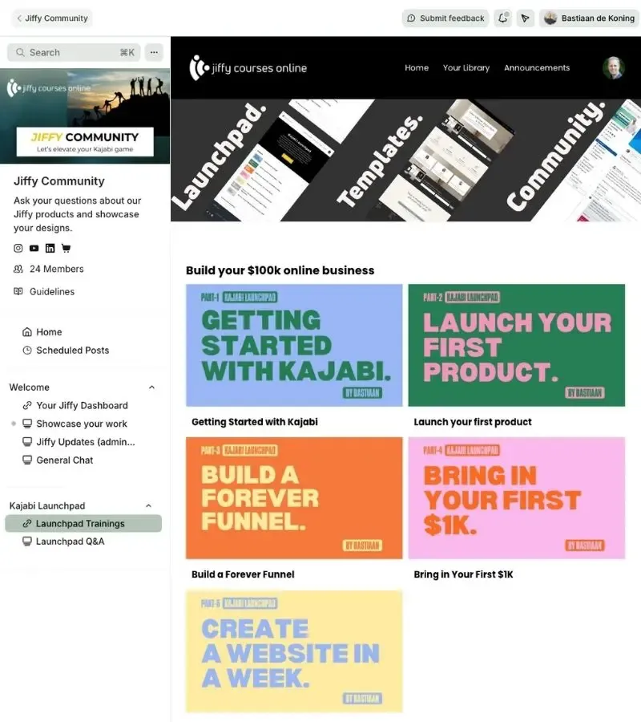Click the Jiffy Community cover banner image

coord(85,116)
